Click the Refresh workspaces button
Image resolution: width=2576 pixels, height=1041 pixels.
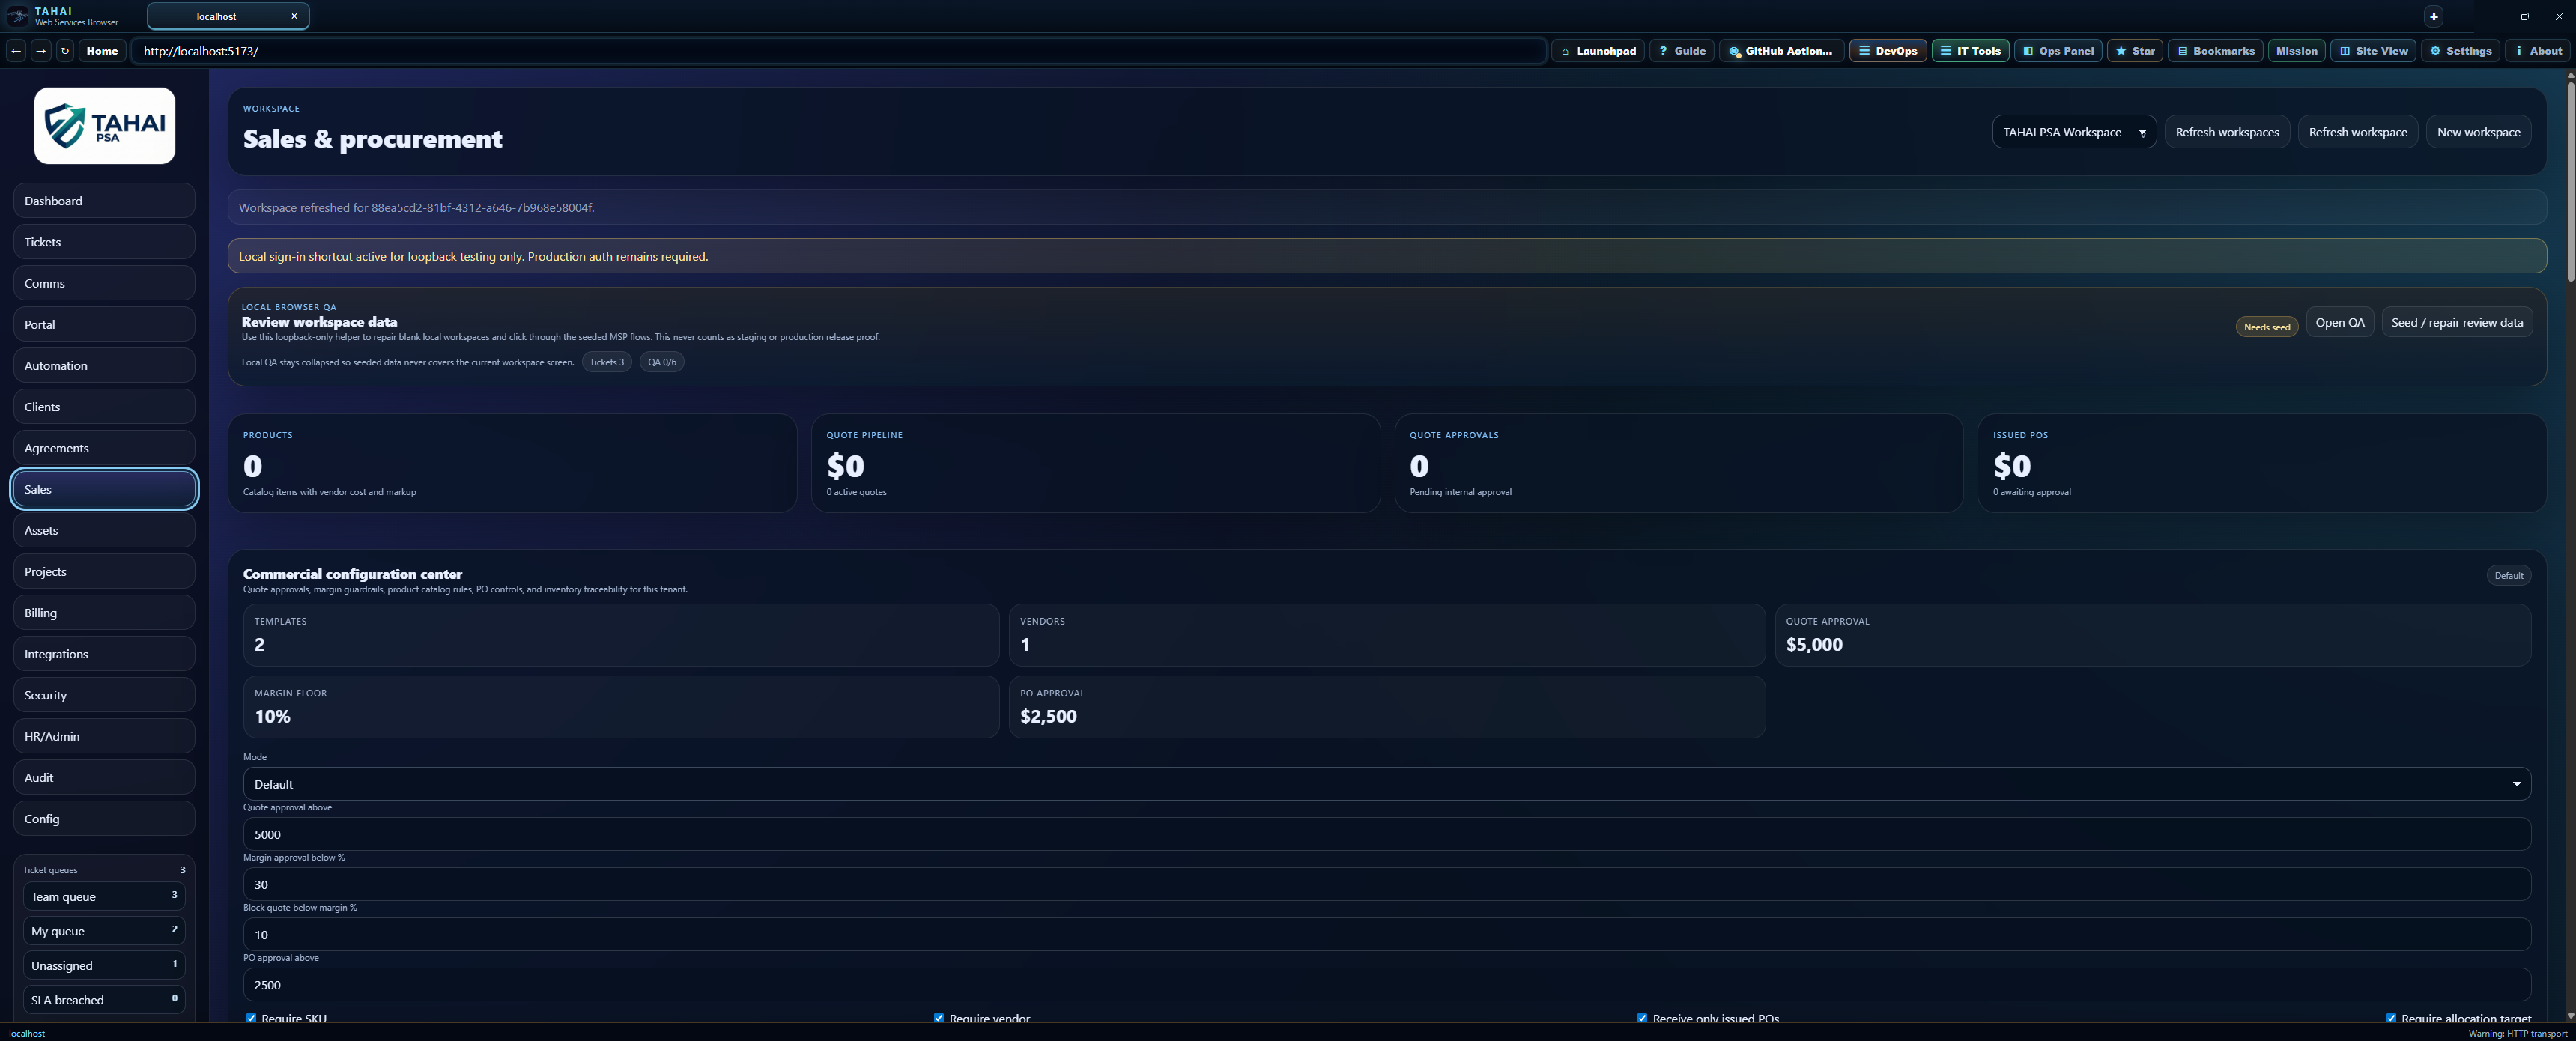2227,132
